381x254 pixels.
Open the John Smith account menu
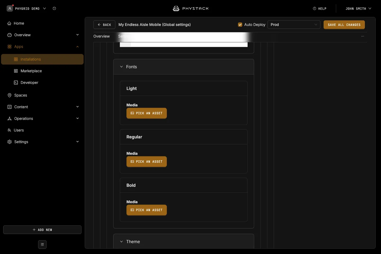click(x=358, y=8)
